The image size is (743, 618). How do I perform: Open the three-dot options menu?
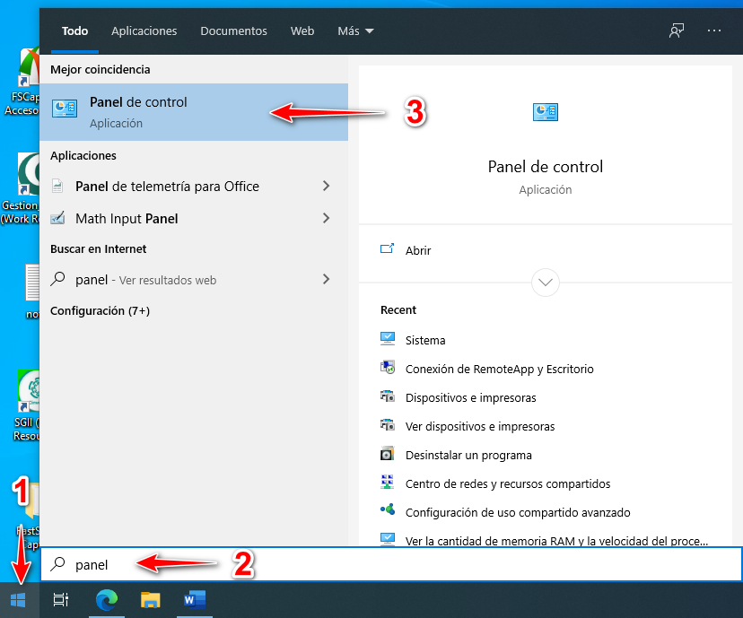714,30
